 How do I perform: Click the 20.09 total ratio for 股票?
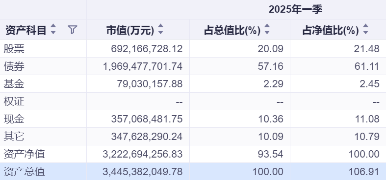[271, 49]
